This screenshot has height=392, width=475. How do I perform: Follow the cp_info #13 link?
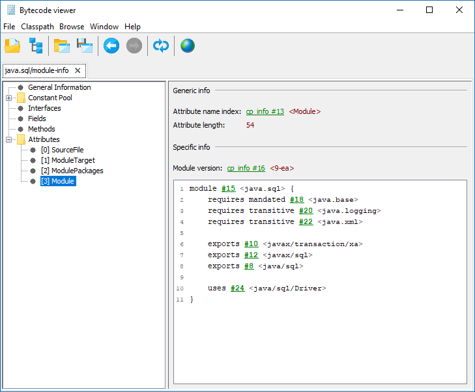tap(265, 111)
